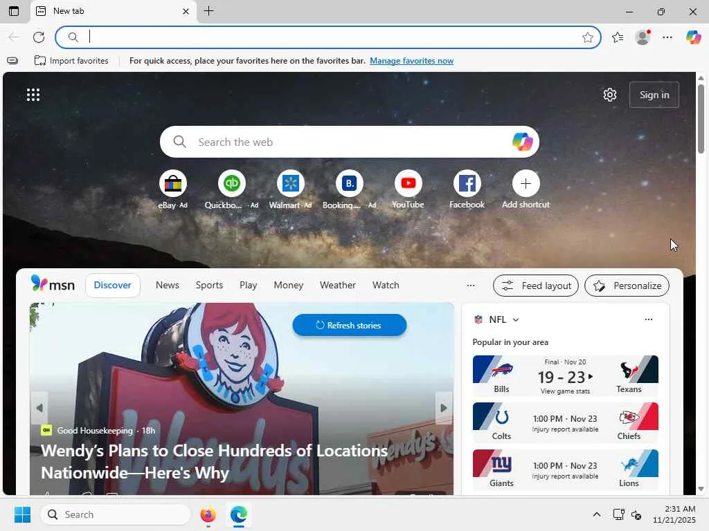Click Add shortcut plus icon
The width and height of the screenshot is (709, 531).
coord(526,183)
